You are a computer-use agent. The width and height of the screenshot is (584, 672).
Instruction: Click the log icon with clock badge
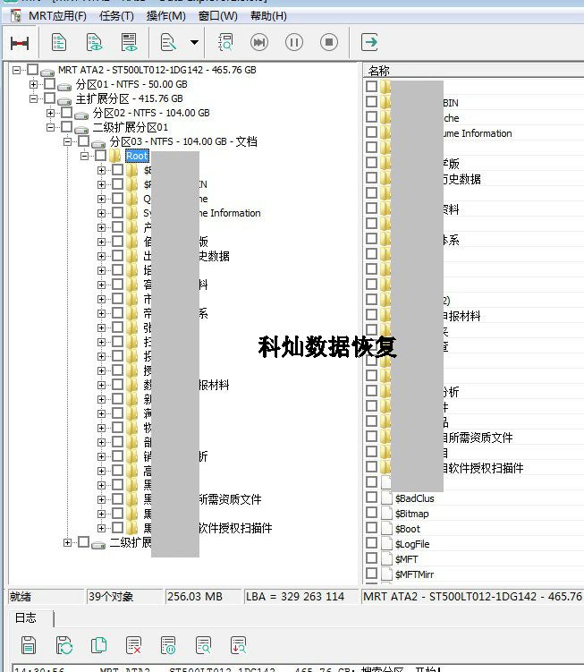168,645
